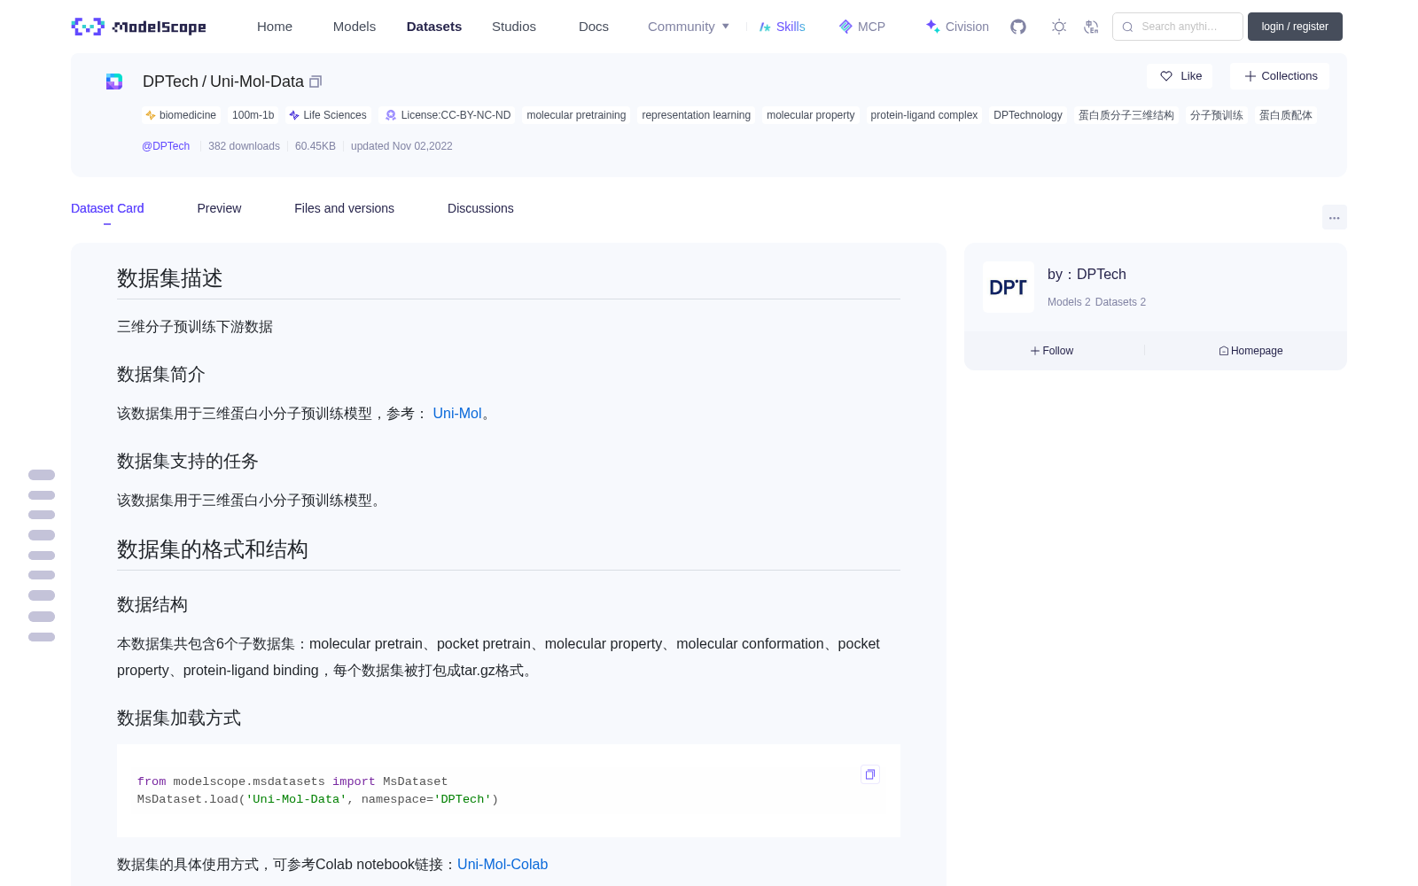Click the biomedicine tag
1418x886 pixels.
click(181, 115)
